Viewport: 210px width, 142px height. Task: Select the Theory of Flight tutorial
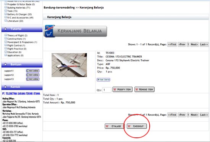(x=17, y=36)
